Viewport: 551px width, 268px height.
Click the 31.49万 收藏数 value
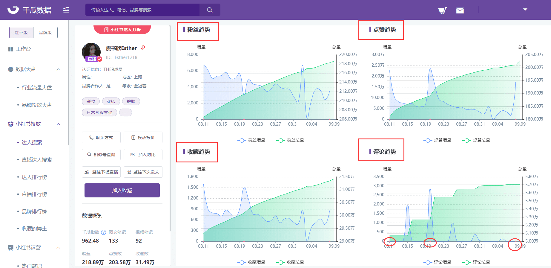145,262
